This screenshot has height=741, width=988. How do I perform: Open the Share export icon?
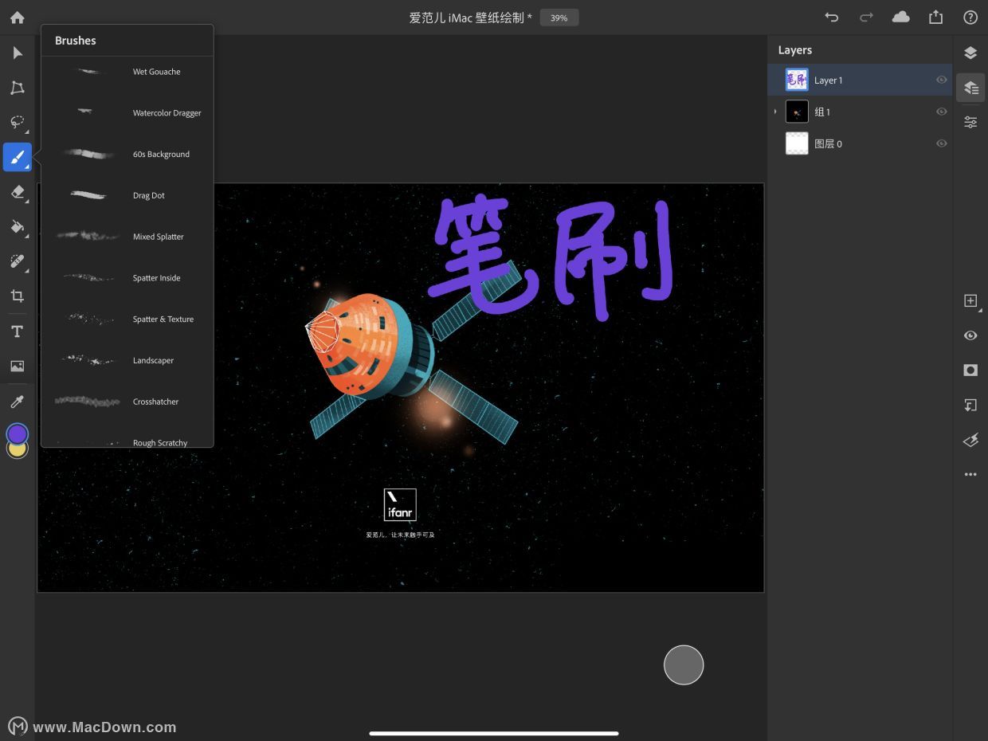pos(936,18)
